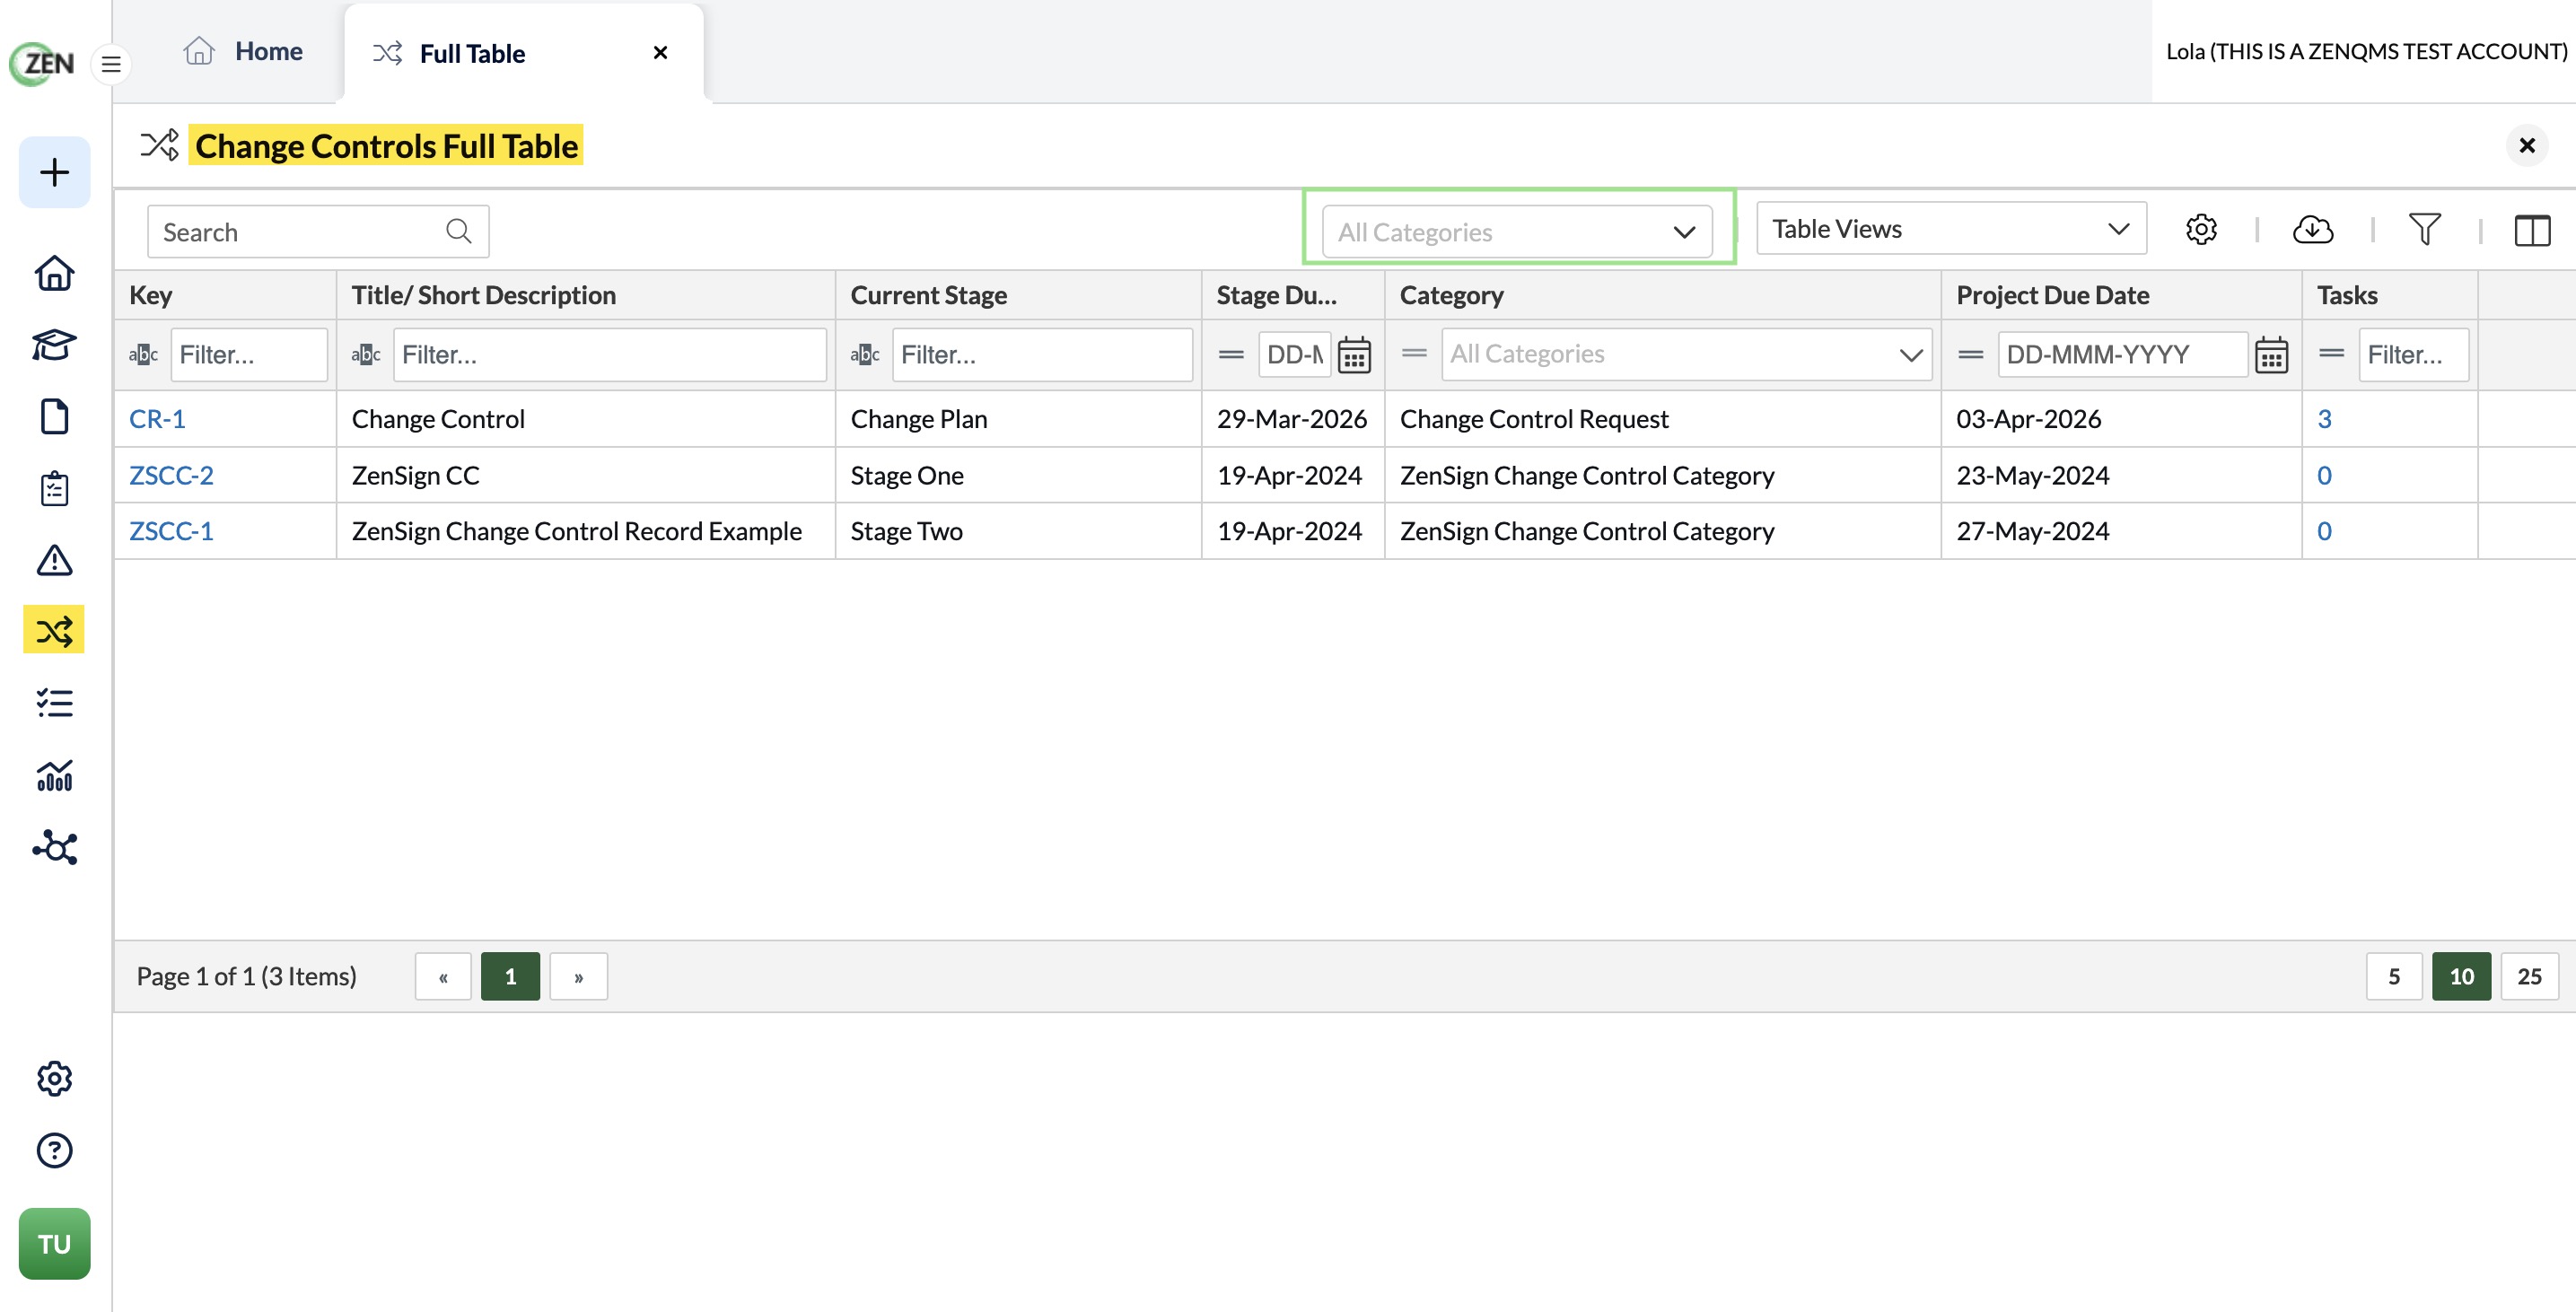Open the Documents page icon module
This screenshot has width=2576, height=1312.
54,416
